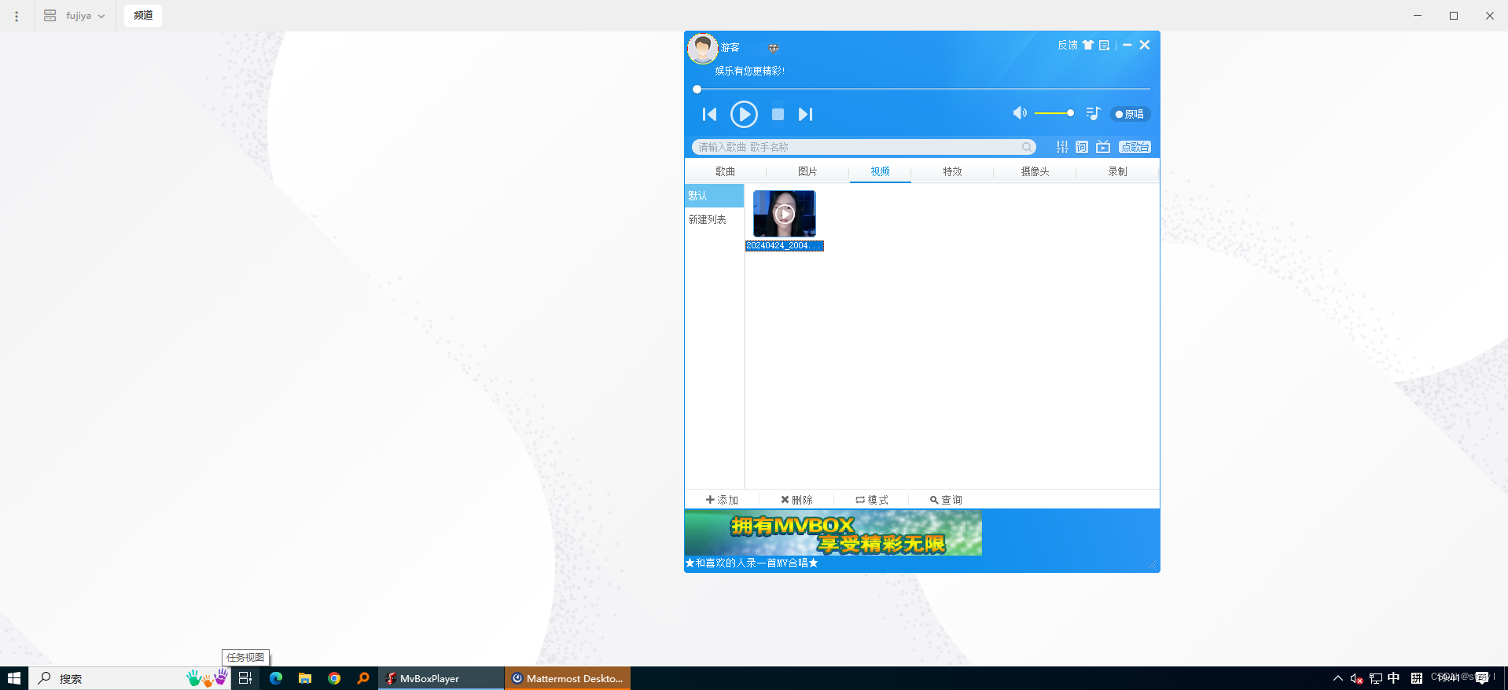
Task: Expand the fujiya server dropdown
Action: click(75, 16)
